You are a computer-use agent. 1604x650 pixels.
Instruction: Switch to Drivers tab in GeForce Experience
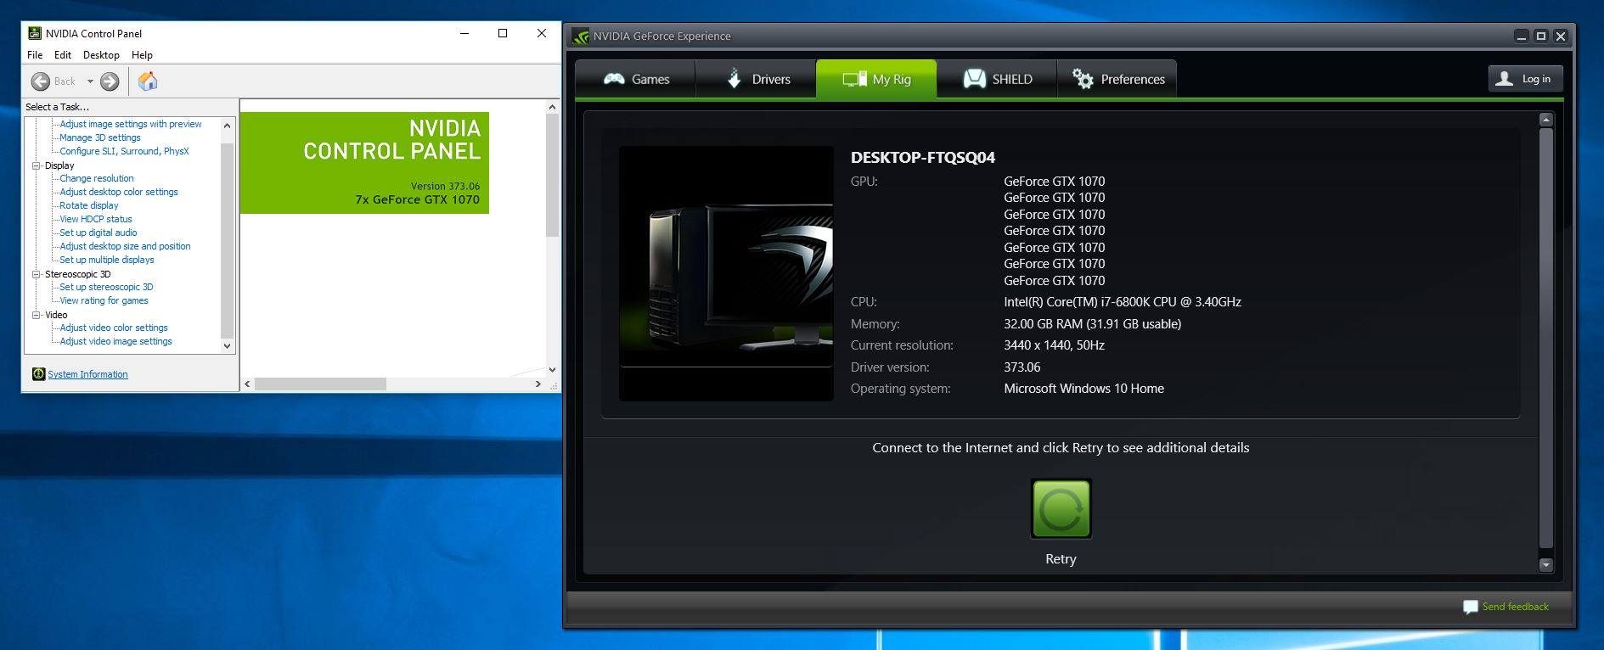[757, 79]
